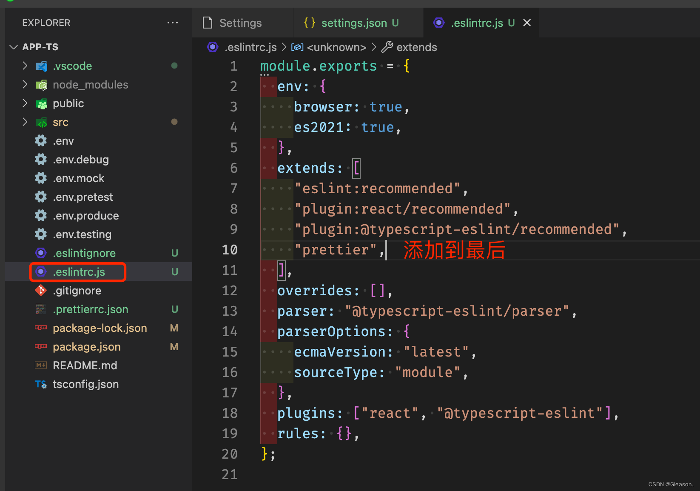
Task: Select the .eslintrc.js editor tab
Action: point(481,23)
